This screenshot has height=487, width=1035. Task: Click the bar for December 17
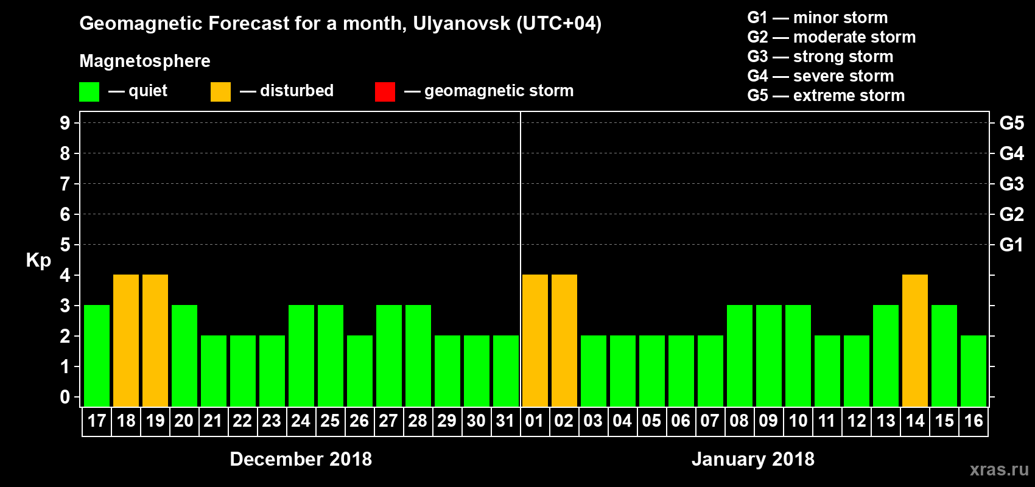97,356
